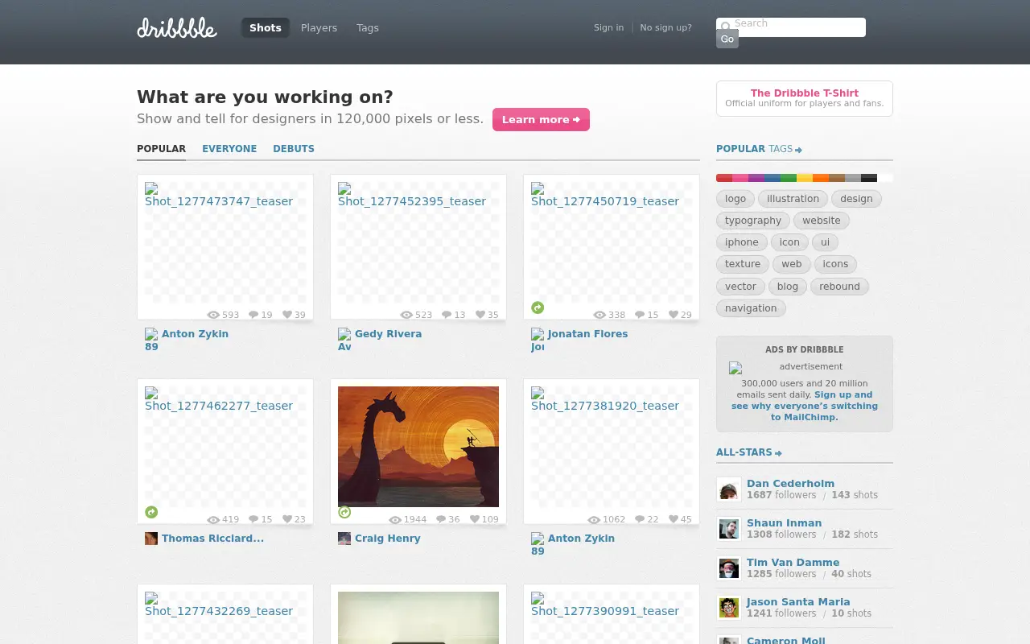Click the rebound icon on Thomas Ricciard's shot
Viewport: 1030px width, 644px height.
151,512
